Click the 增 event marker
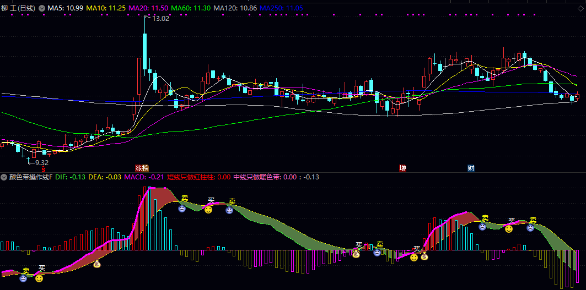This screenshot has width=586, height=290. point(402,168)
